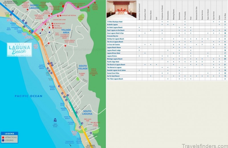228x148 pixels.
Task: Click the 14 West Boutique Hotel name
Action: click(115, 22)
